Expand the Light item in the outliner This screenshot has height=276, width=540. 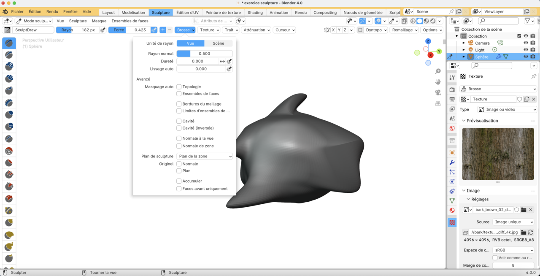(x=464, y=50)
